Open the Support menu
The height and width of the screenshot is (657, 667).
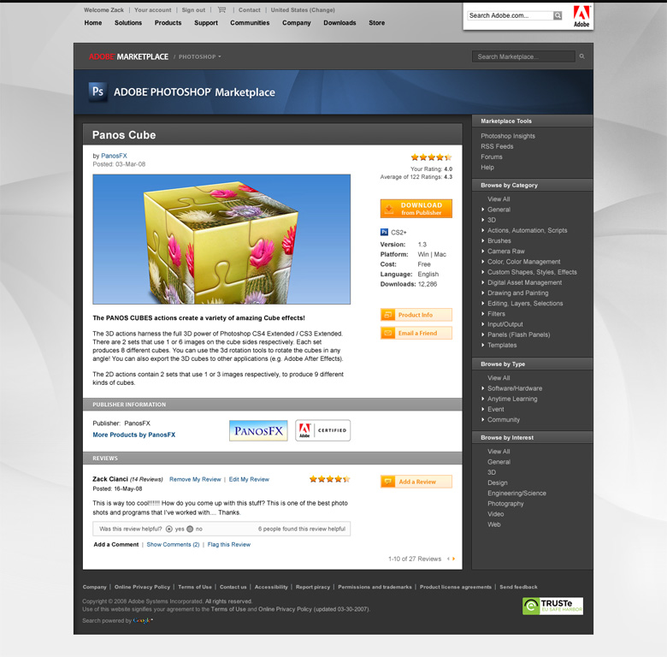pyautogui.click(x=206, y=23)
